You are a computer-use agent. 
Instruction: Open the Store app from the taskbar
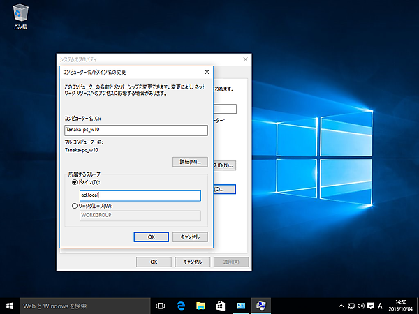[220, 306]
